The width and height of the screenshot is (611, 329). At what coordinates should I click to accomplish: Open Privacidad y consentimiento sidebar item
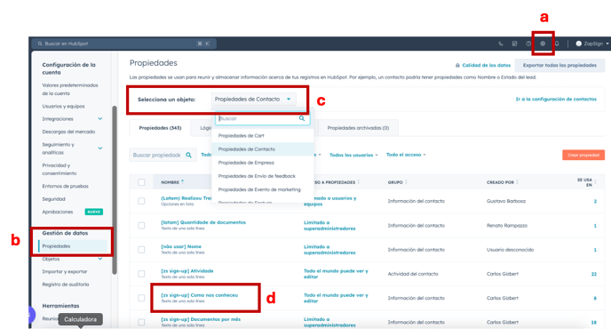pos(60,169)
